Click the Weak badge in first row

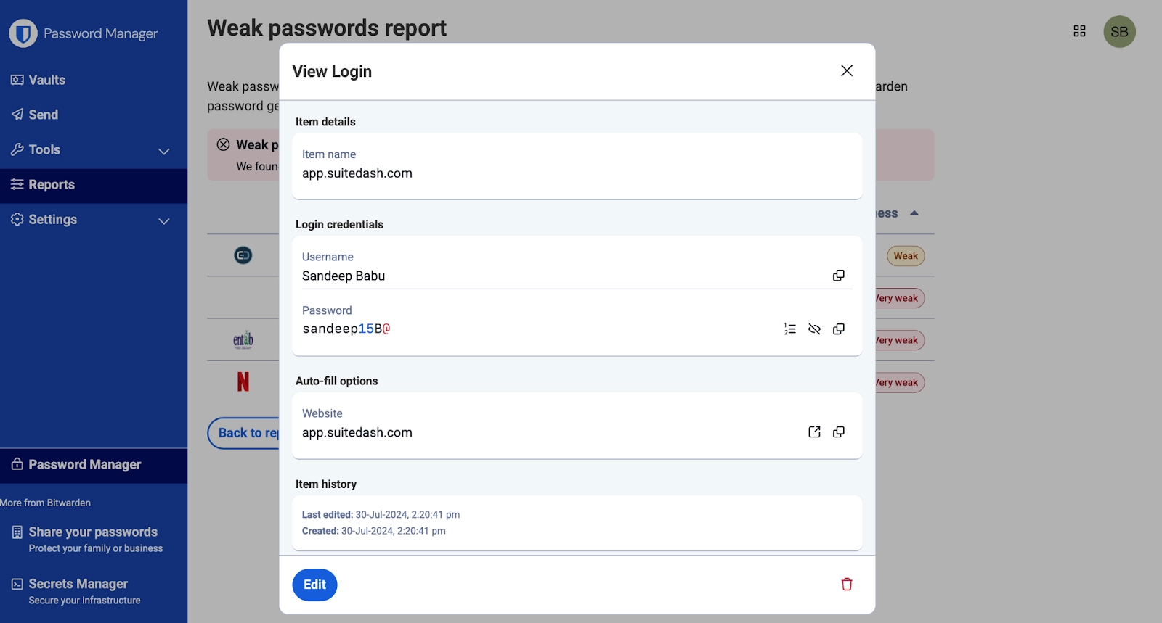click(x=906, y=256)
